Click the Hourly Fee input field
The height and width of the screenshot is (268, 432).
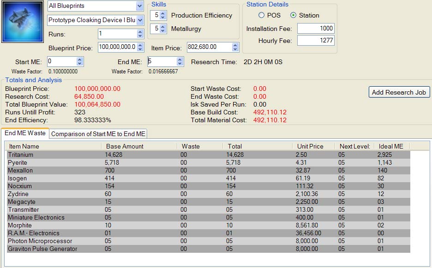315,41
